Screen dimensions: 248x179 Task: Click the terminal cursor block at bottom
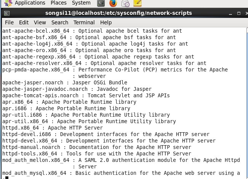coord(7,178)
